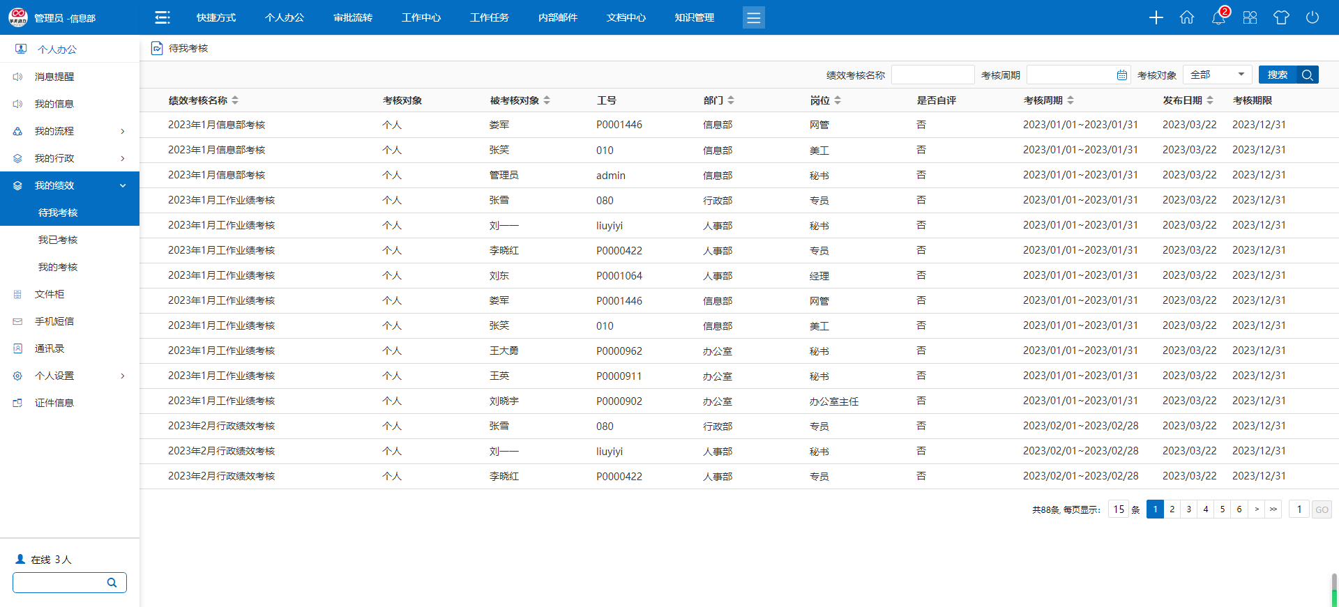Open the skin theme shirt icon
This screenshot has height=607, width=1339.
(1281, 17)
